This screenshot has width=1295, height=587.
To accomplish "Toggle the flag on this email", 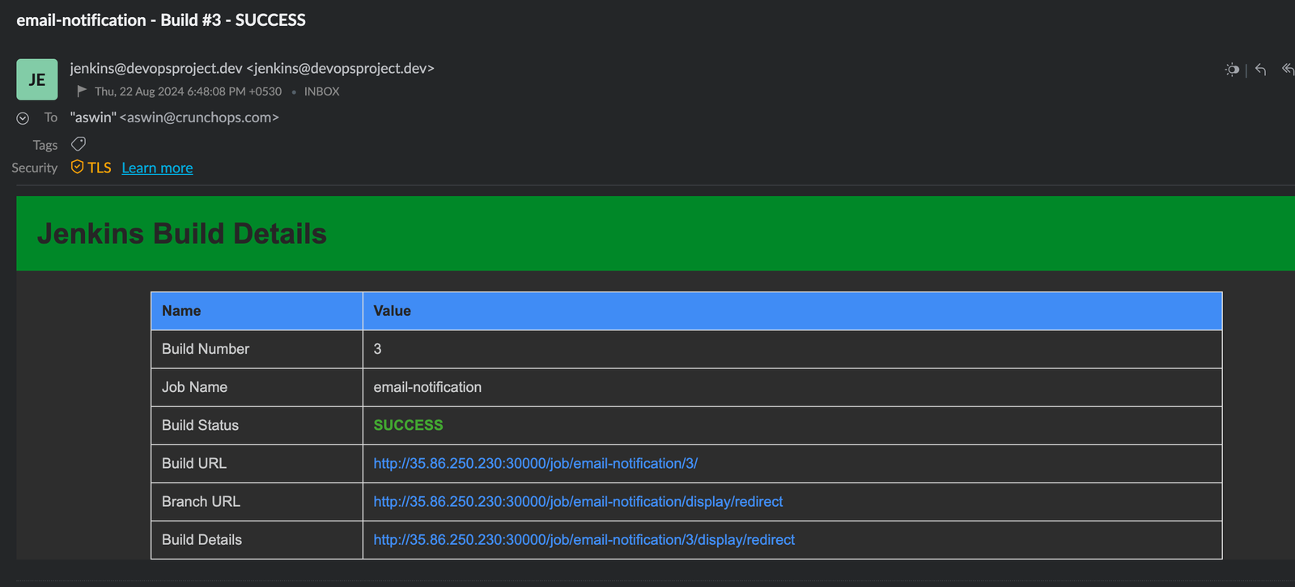I will tap(82, 91).
